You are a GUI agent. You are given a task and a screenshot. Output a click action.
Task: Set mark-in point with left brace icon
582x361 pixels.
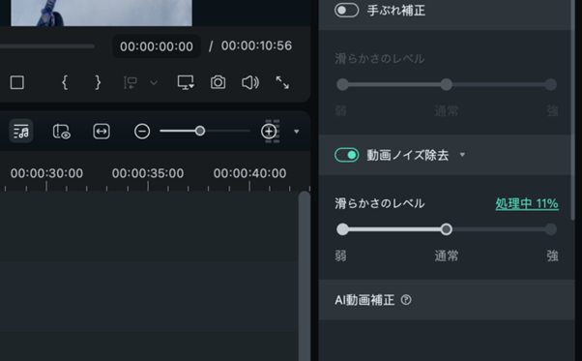tap(65, 82)
